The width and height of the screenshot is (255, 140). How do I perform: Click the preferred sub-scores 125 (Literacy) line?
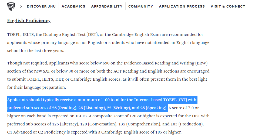105,124
